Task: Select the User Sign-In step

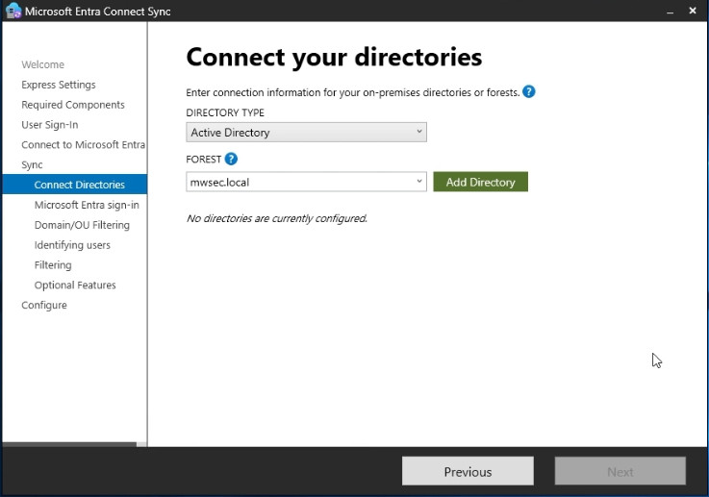Action: 50,125
